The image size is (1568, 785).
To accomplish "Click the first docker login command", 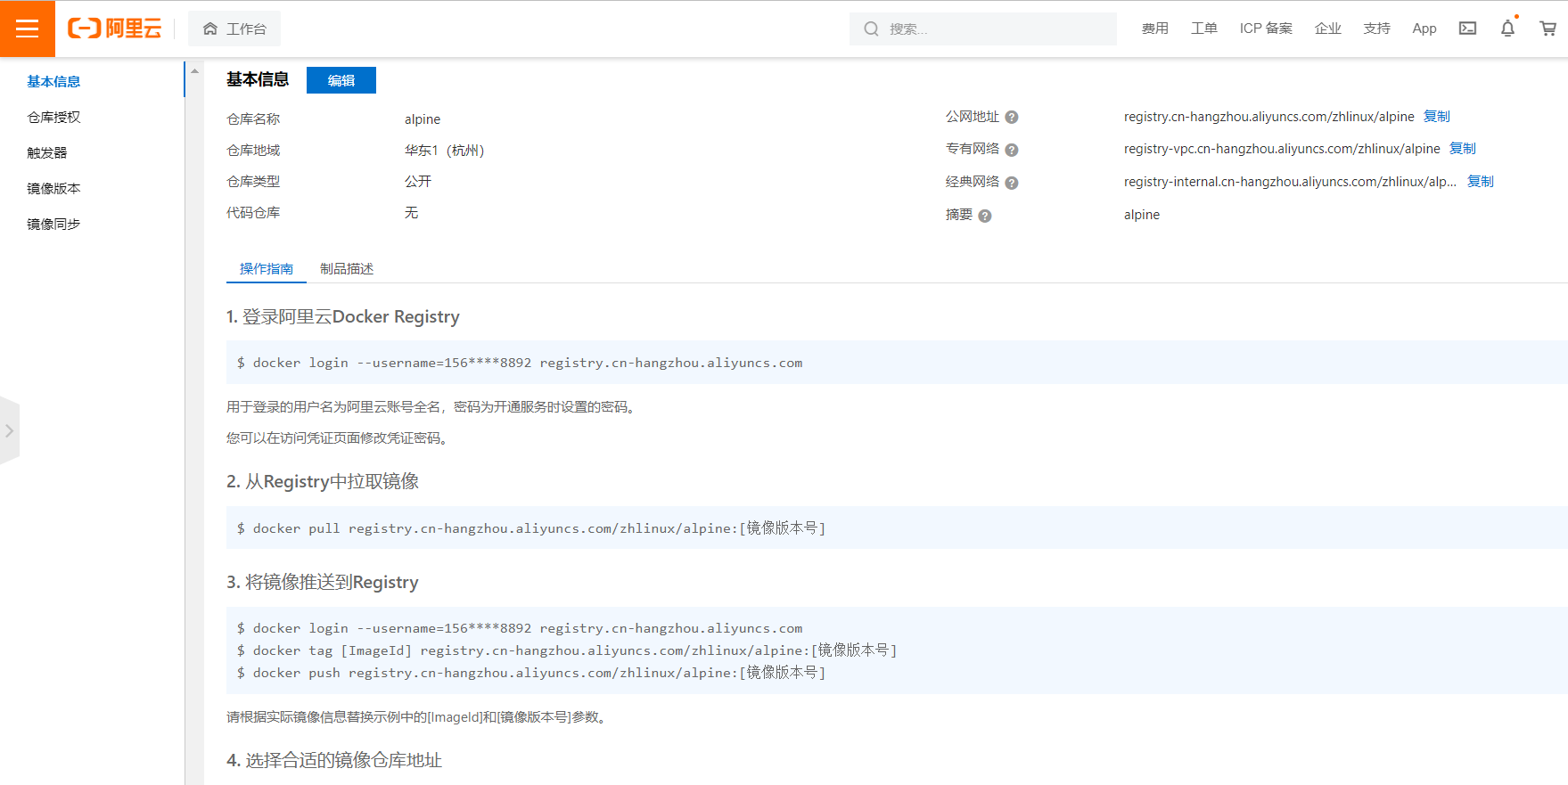I will click(x=520, y=363).
